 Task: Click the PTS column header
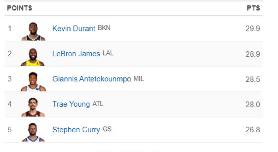click(x=253, y=8)
